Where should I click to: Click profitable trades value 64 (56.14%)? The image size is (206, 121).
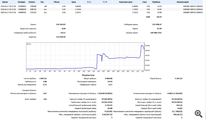pos(107,102)
